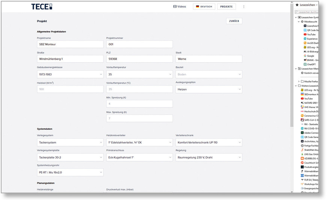Viewport: 327px width, 201px height.
Task: Open the three-dot overflow menu
Action: tap(244, 7)
